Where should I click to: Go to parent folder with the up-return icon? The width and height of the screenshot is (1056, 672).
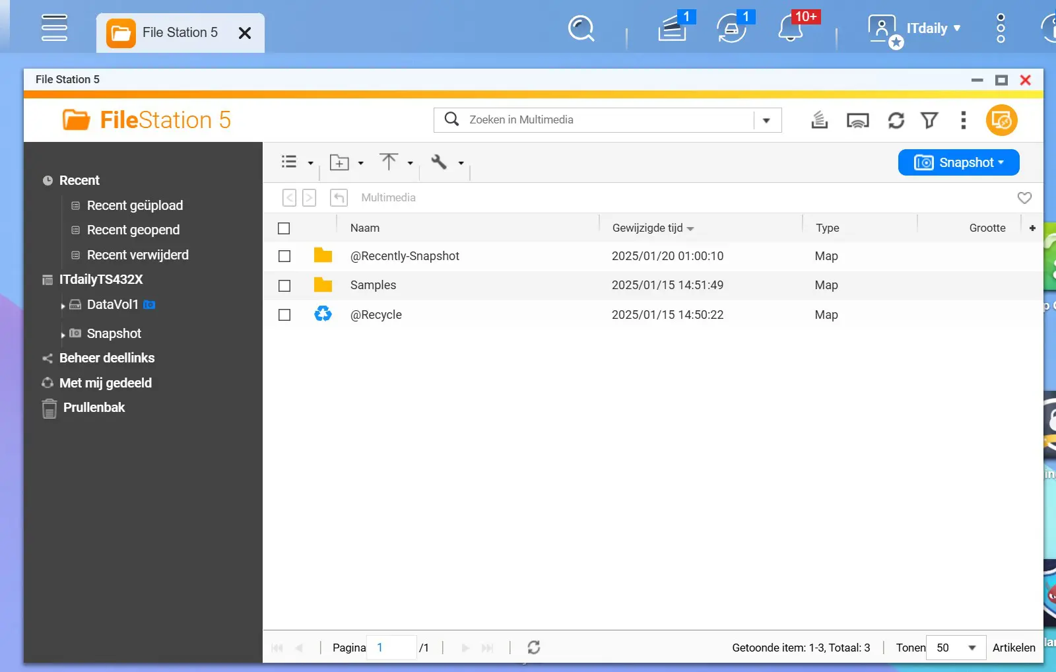click(339, 197)
